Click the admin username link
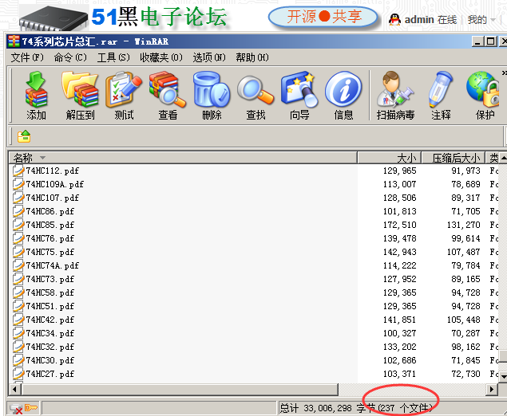 pos(419,20)
